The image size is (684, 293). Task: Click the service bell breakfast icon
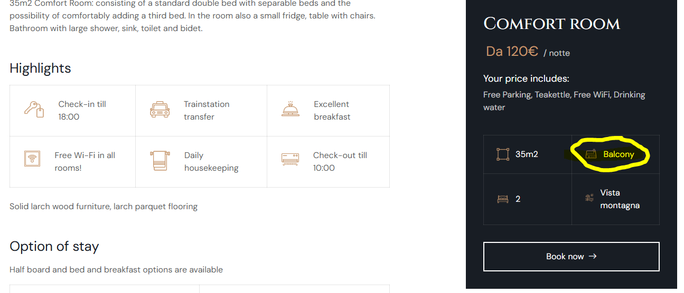[x=291, y=110]
